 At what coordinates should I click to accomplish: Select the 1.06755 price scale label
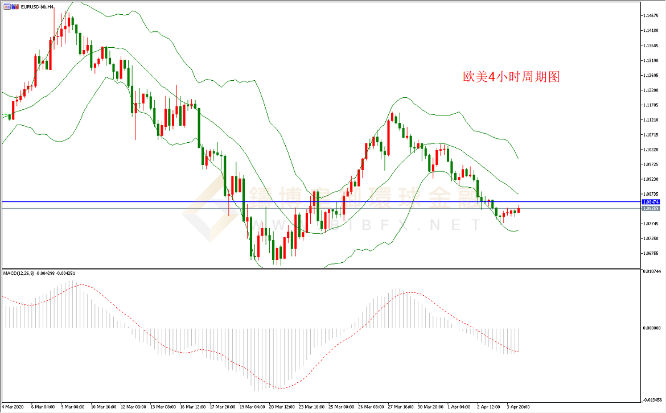tap(651, 253)
